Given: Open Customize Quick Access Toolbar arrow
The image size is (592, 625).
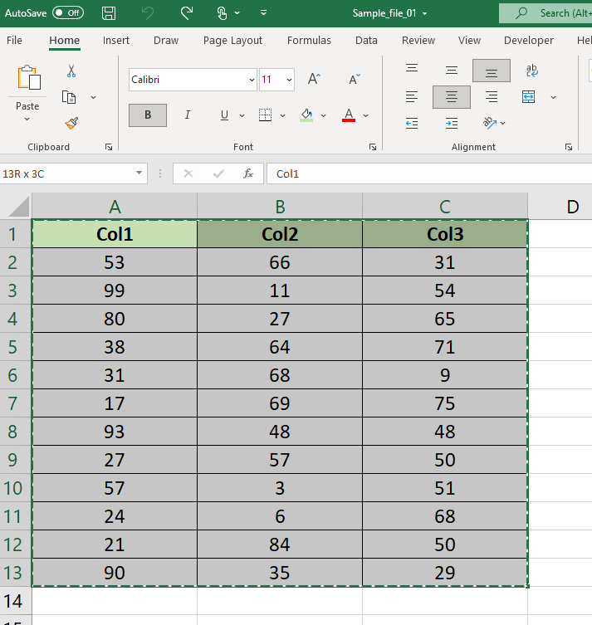Looking at the screenshot, I should tap(263, 12).
